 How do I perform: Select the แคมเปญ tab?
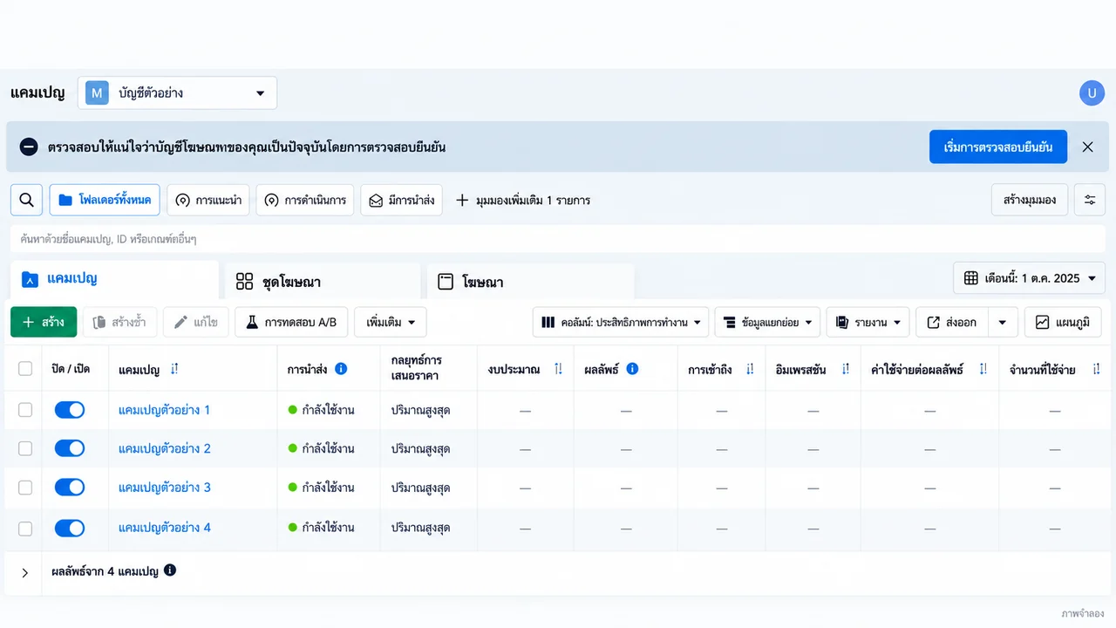pos(114,280)
